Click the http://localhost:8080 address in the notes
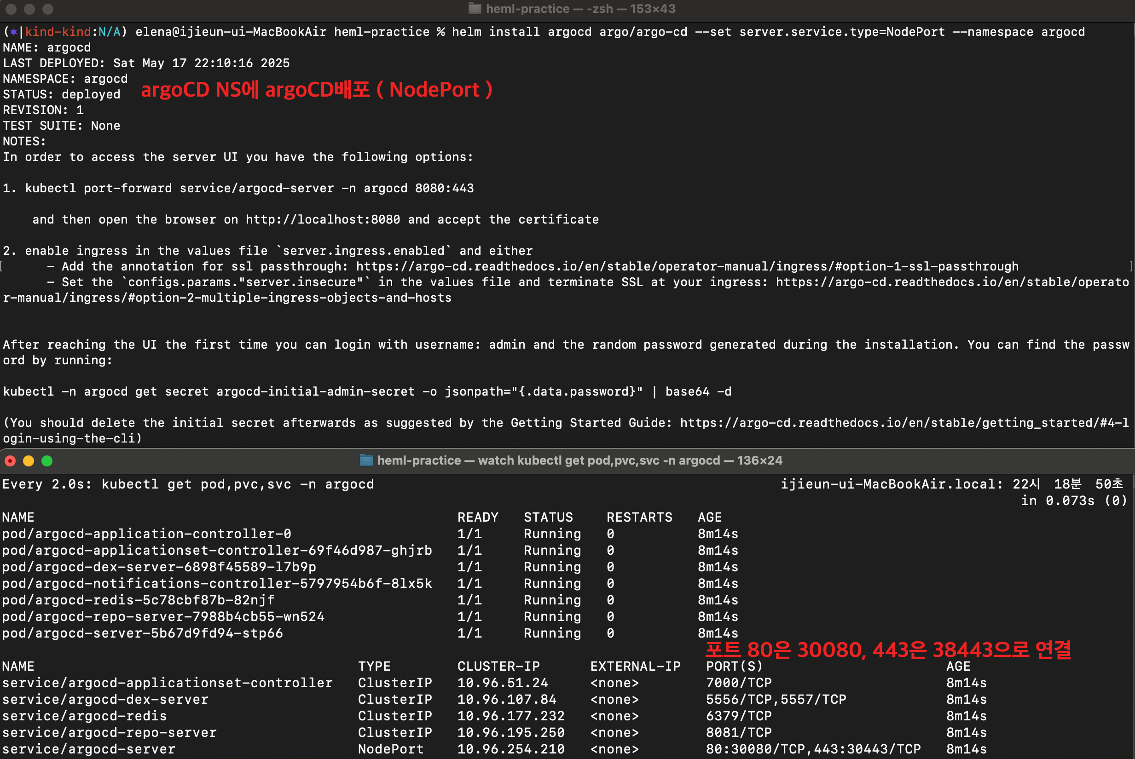This screenshot has height=759, width=1135. pos(323,219)
